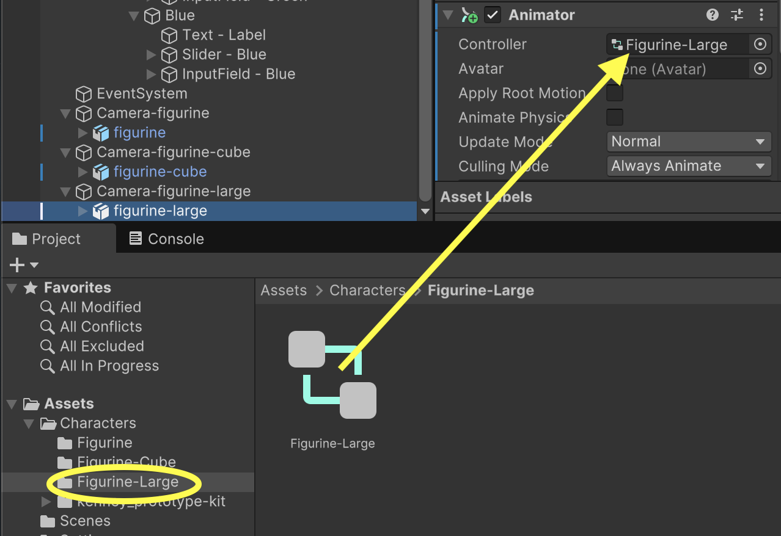781x536 pixels.
Task: Click the figurine-cube prefab icon
Action: click(x=100, y=172)
